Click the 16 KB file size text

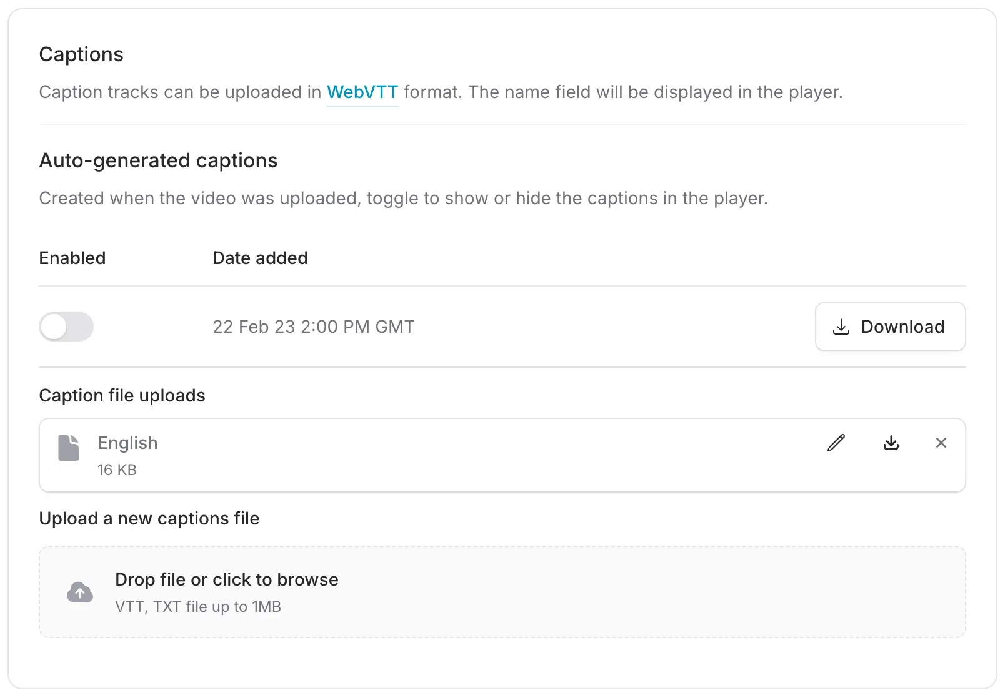point(117,469)
